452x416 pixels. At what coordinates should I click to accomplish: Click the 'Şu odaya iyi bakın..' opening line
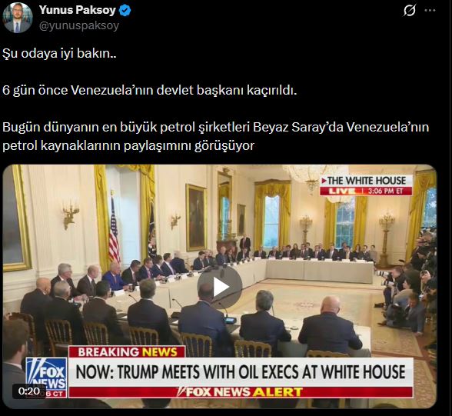coord(60,53)
